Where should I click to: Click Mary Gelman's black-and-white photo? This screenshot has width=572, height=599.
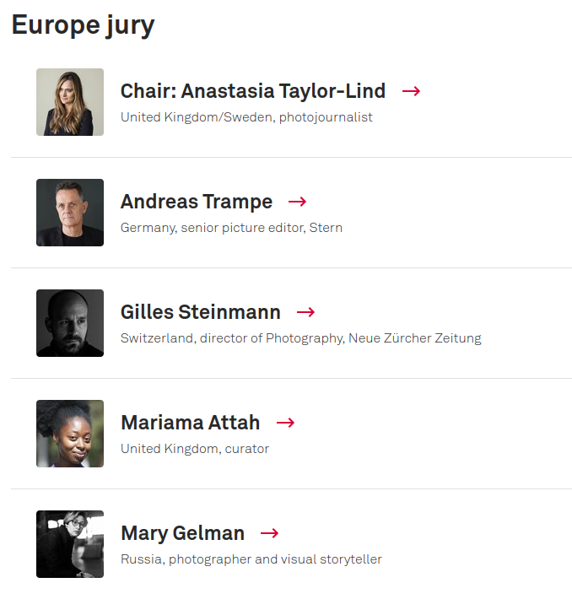tap(70, 544)
